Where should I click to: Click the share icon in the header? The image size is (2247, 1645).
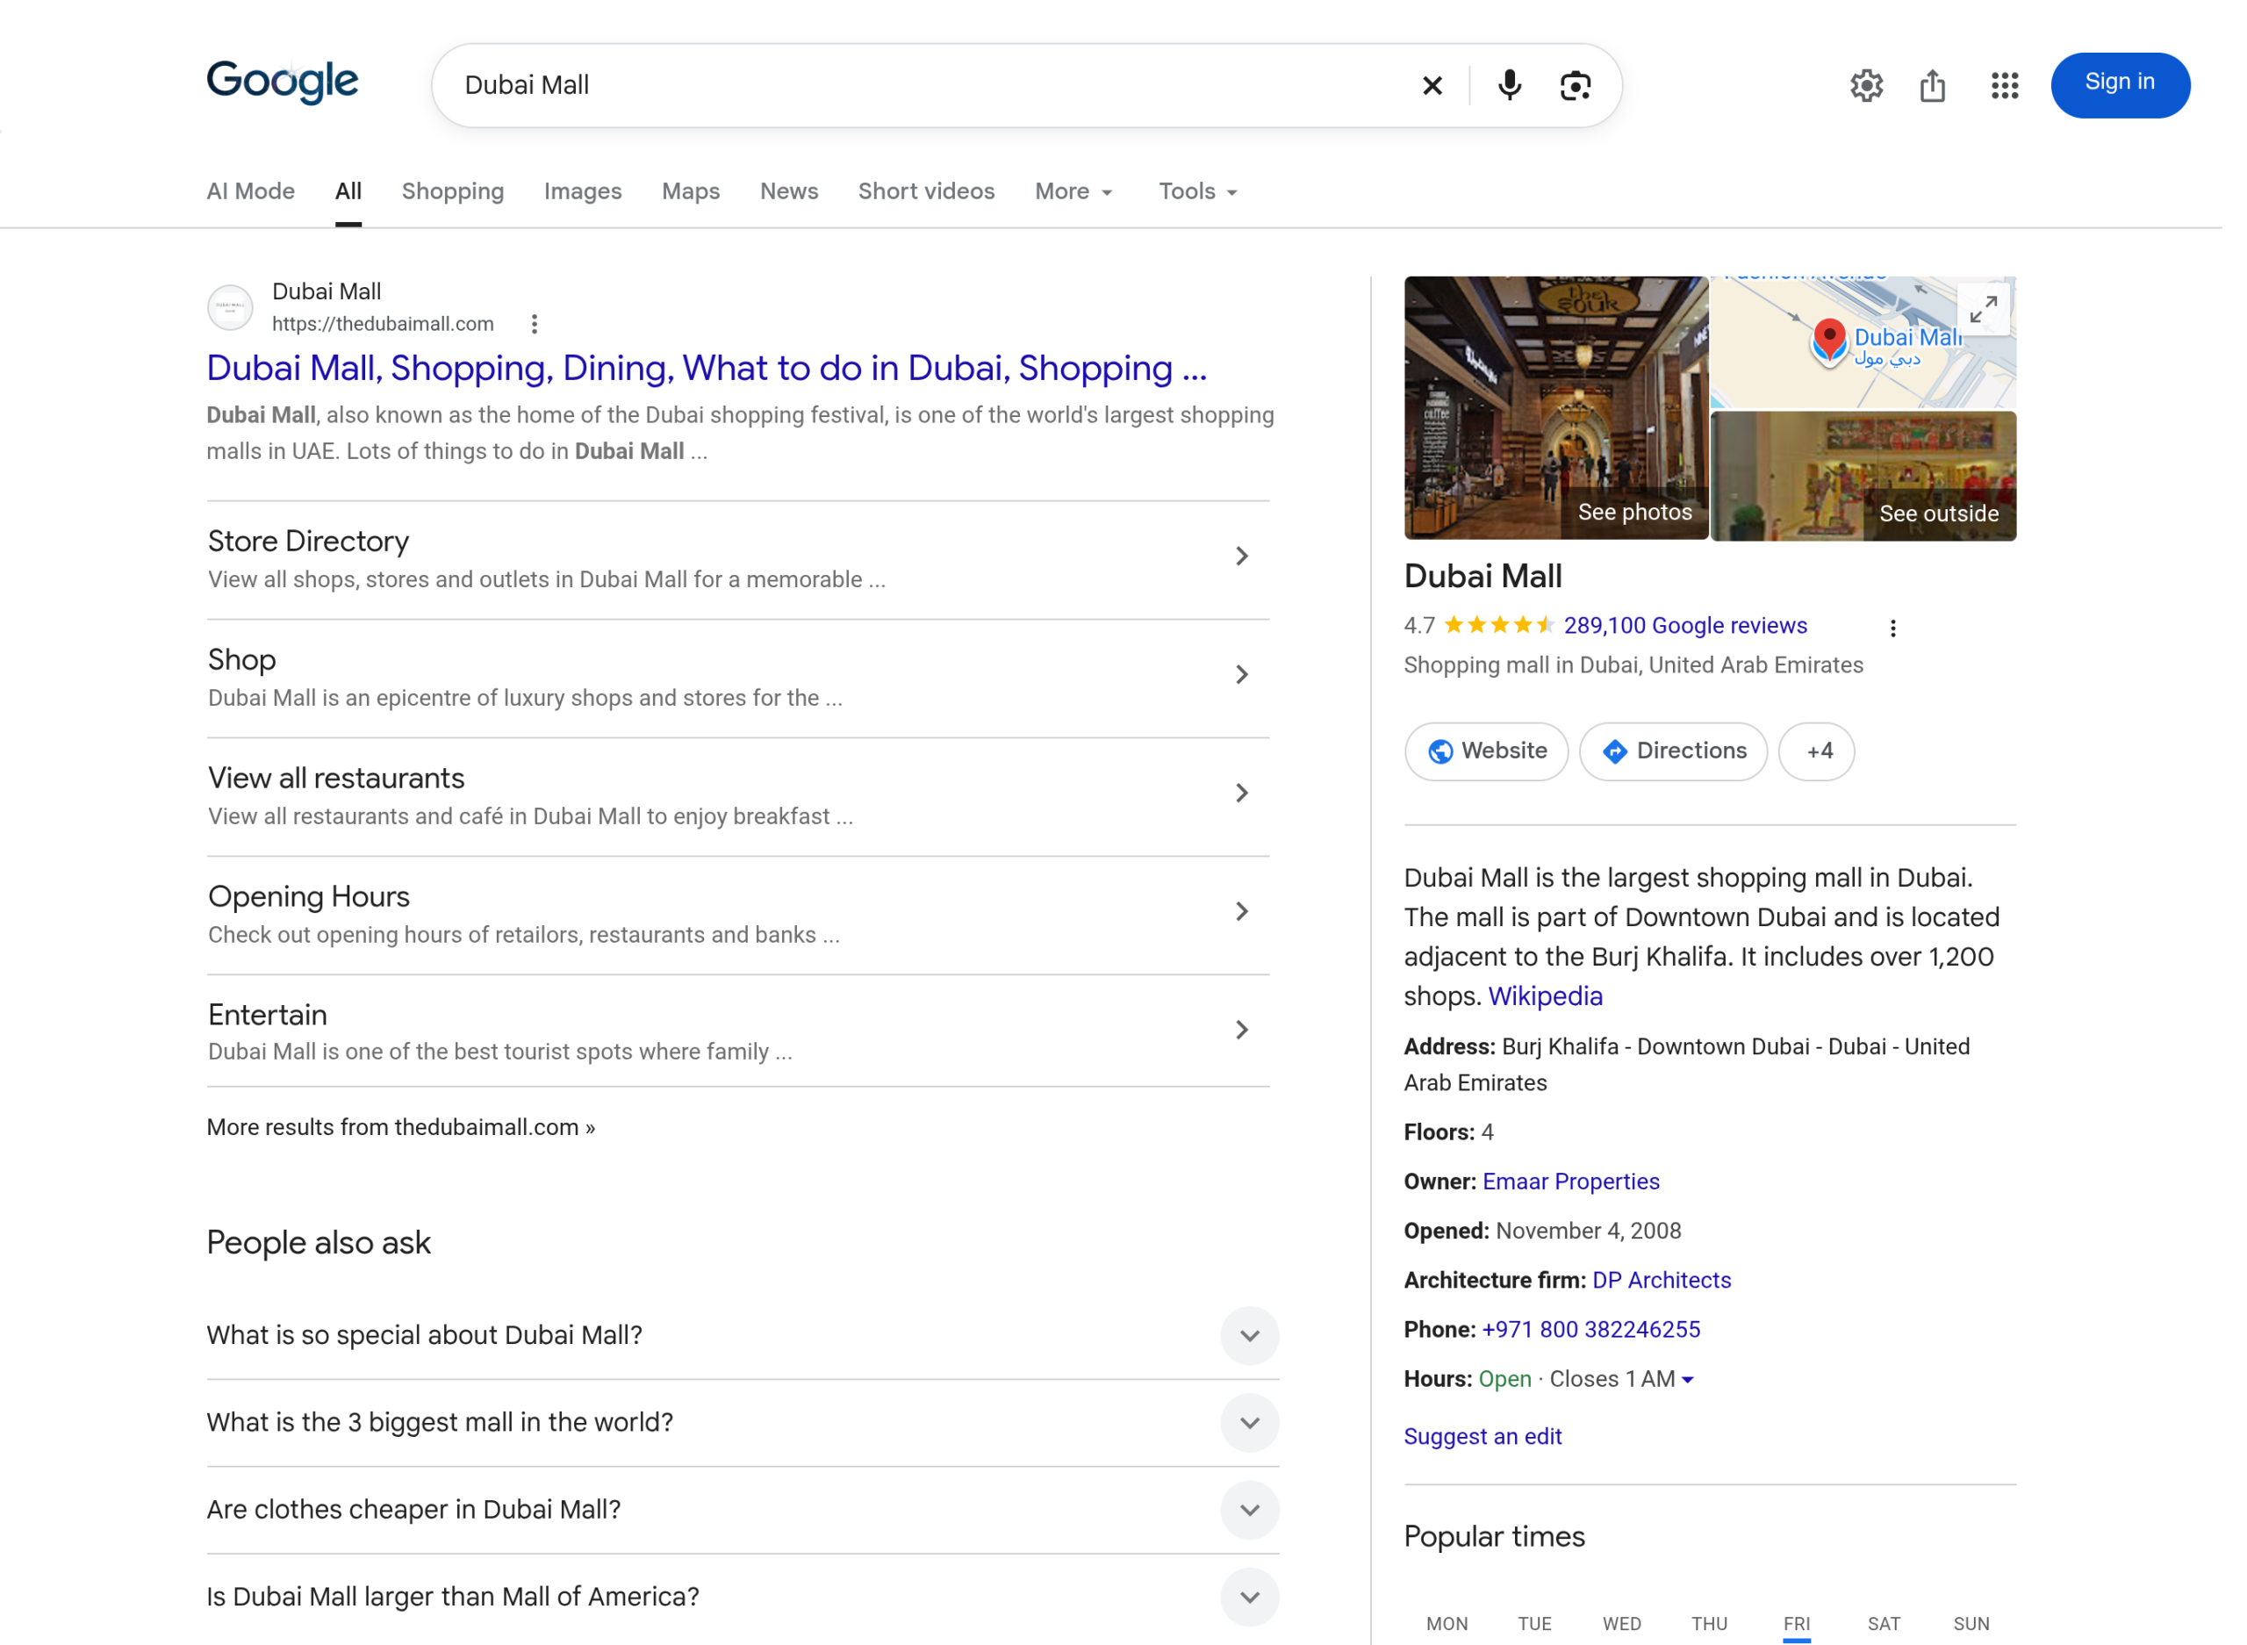(1933, 86)
